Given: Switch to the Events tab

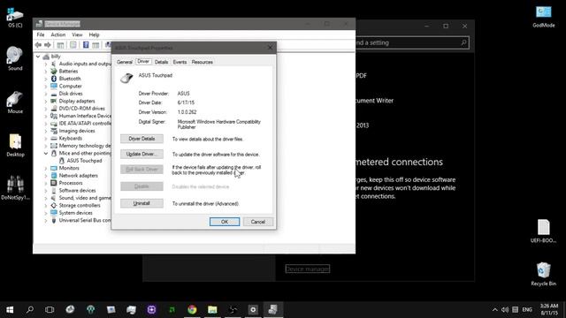Looking at the screenshot, I should click(x=180, y=62).
